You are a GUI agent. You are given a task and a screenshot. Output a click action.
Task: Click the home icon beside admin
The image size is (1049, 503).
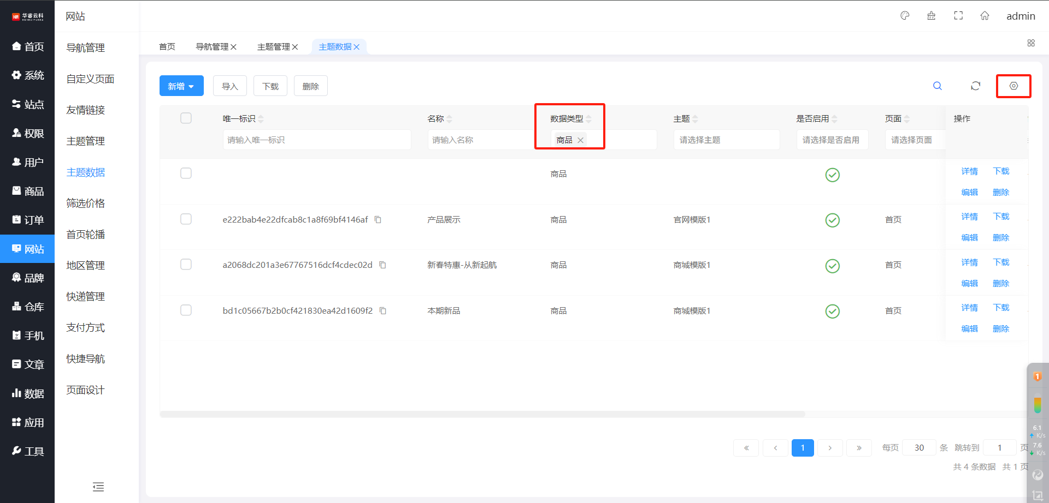click(x=985, y=16)
